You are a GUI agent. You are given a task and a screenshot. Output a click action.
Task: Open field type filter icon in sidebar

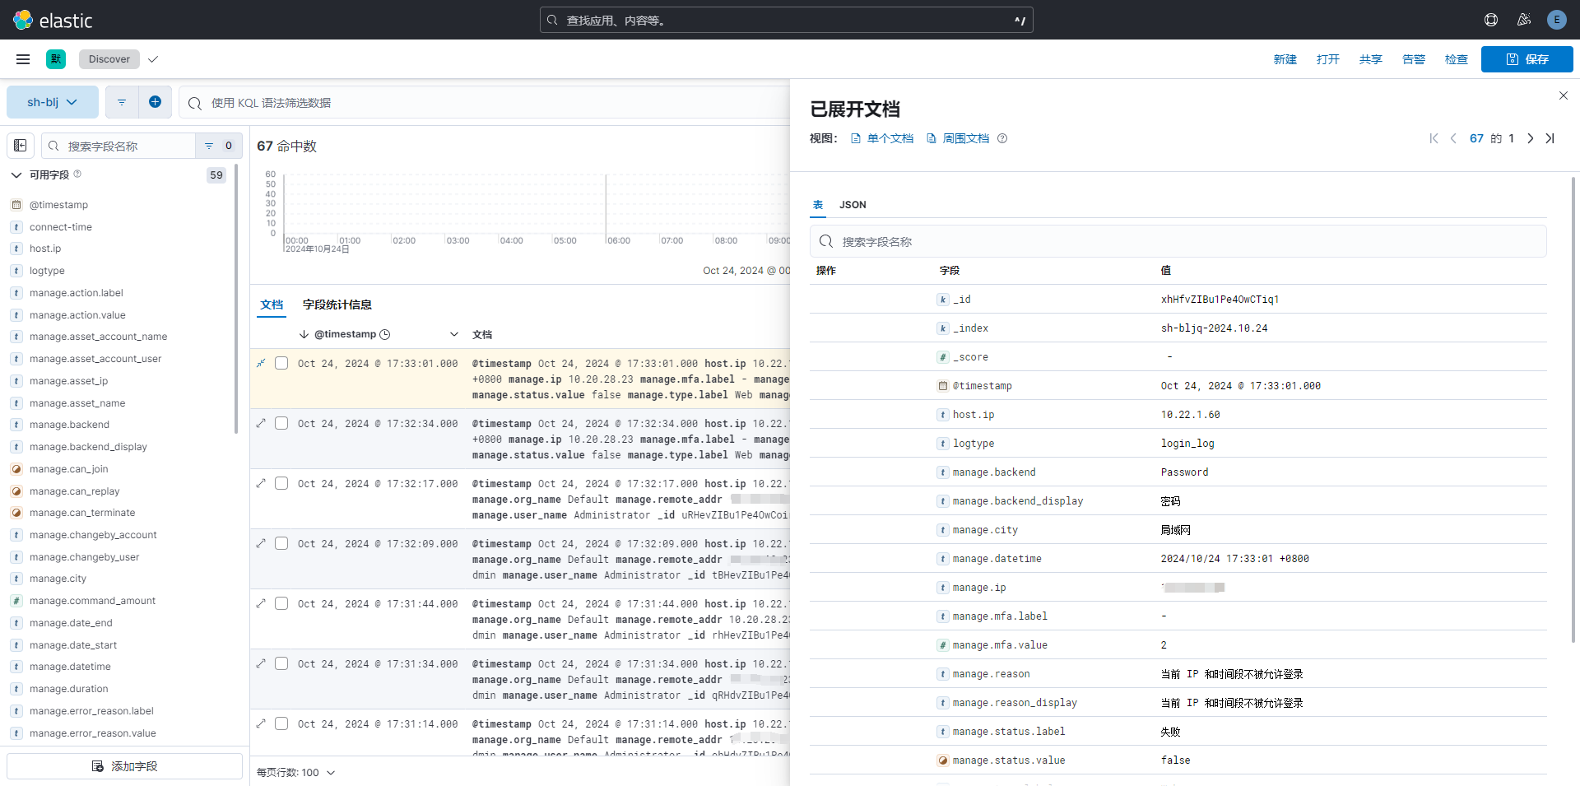(x=218, y=146)
